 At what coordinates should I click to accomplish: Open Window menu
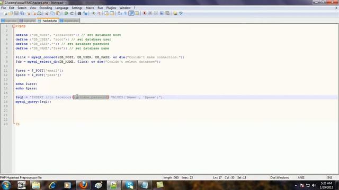pyautogui.click(x=125, y=8)
